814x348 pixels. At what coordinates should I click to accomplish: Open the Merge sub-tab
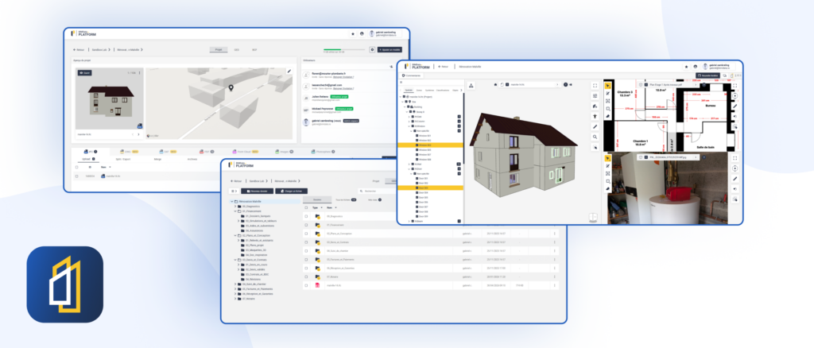pyautogui.click(x=157, y=159)
